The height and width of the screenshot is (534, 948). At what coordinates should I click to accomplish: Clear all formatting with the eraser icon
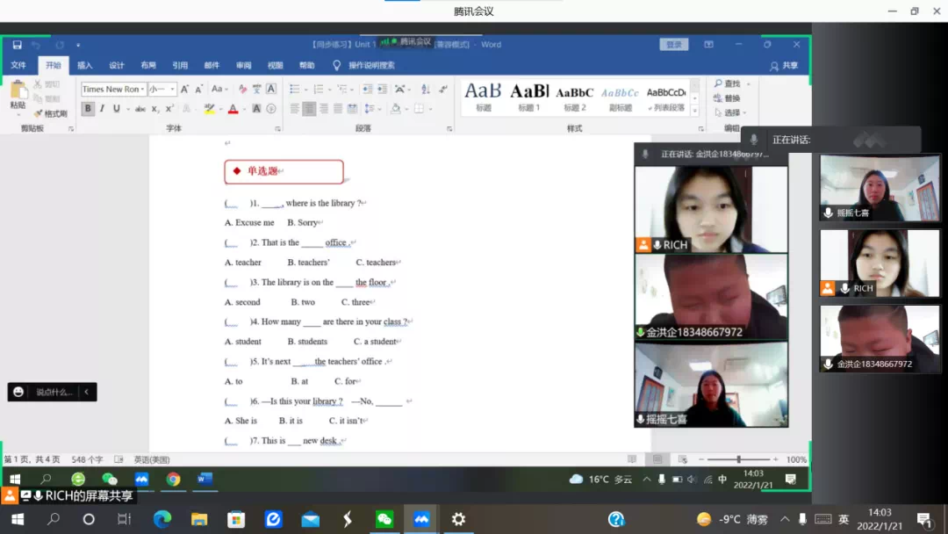coord(242,89)
